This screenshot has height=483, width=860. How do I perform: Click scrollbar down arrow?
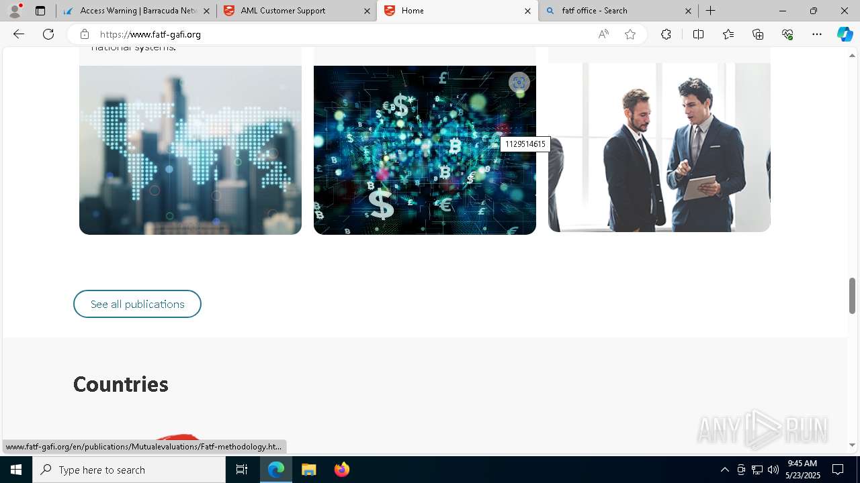pyautogui.click(x=852, y=445)
